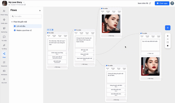
Task: Open Tin nhắn chat icon
Action: (x=4, y=37)
